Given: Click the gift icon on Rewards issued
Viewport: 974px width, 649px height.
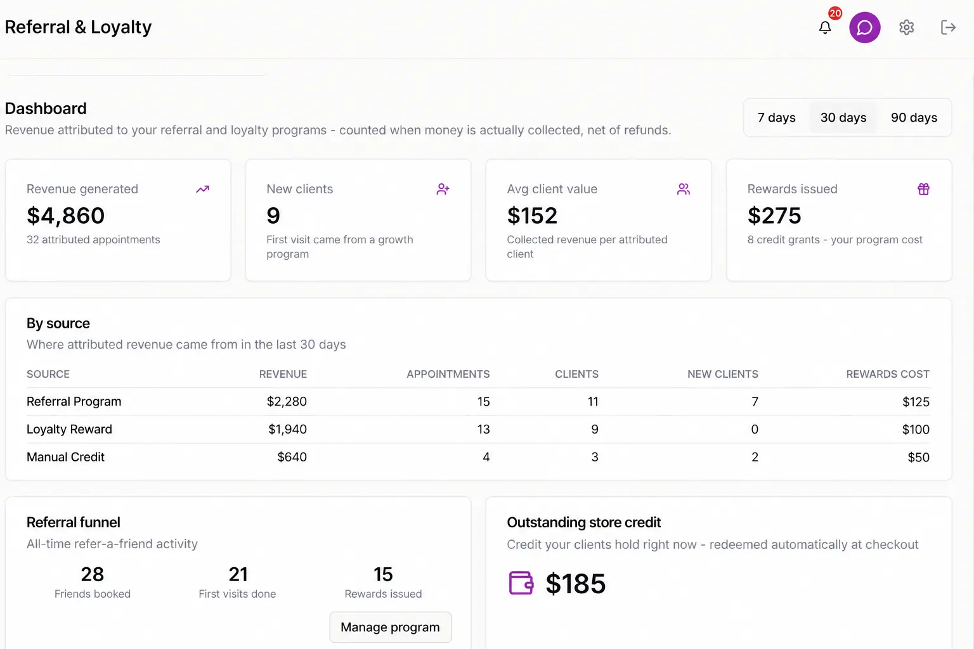Looking at the screenshot, I should pos(924,189).
